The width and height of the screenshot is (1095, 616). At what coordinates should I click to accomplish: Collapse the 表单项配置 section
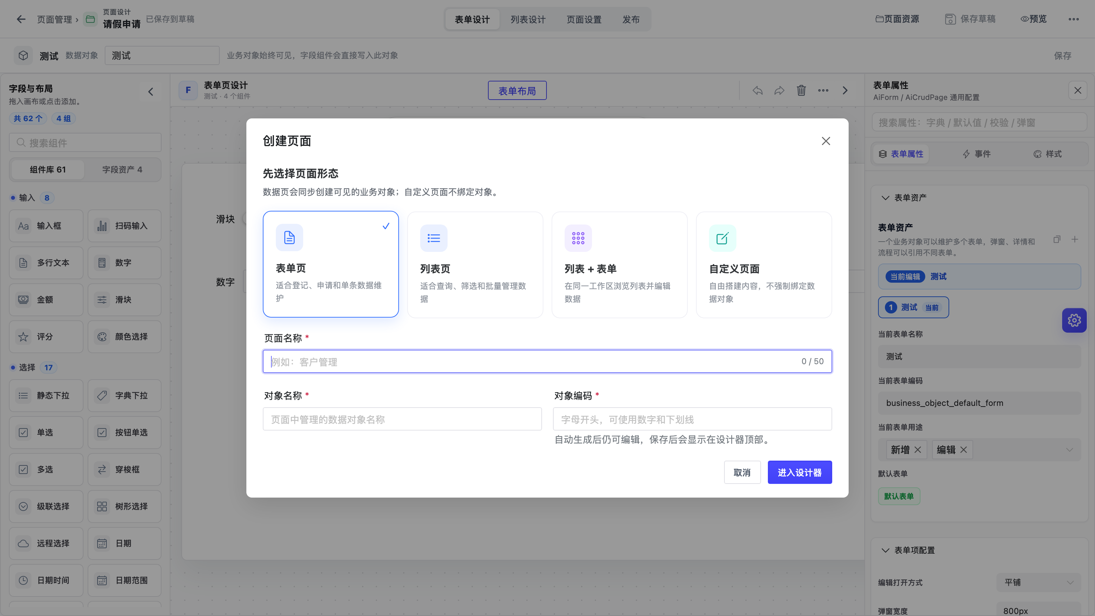[x=886, y=550]
